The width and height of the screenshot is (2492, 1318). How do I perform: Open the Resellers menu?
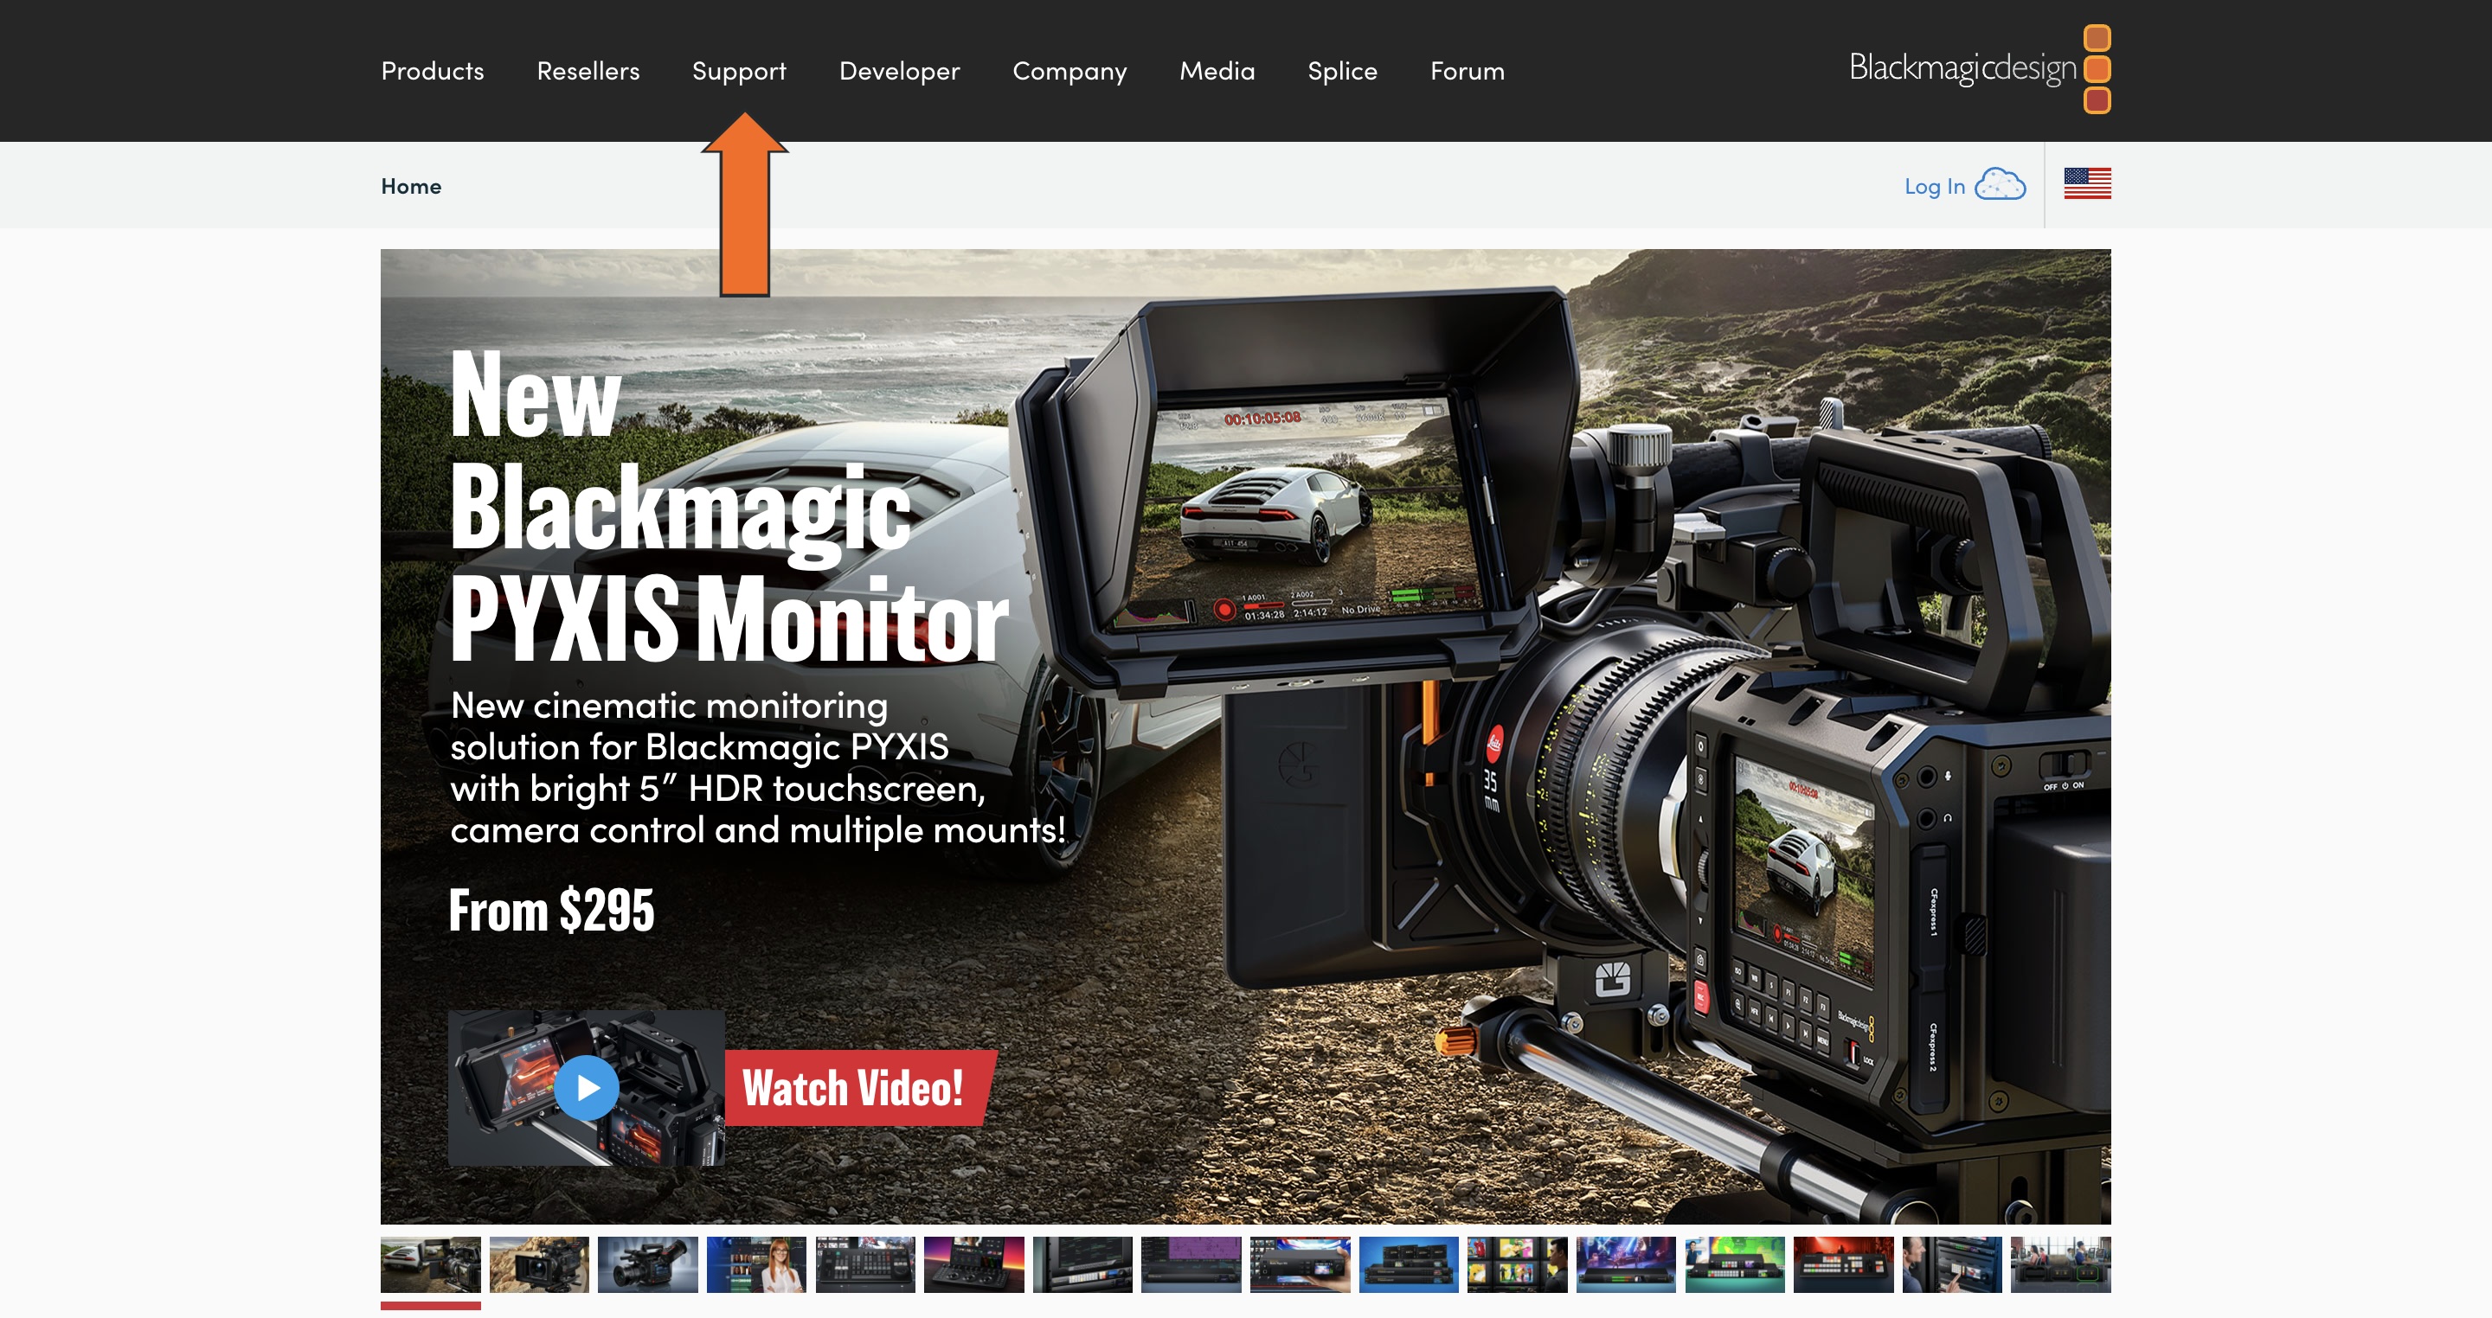pos(588,71)
